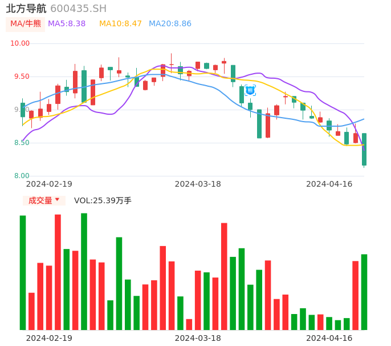Image resolution: width=391 pixels, height=346 pixels.
Task: Toggle the MA5 moving average legend
Action: (x=67, y=24)
